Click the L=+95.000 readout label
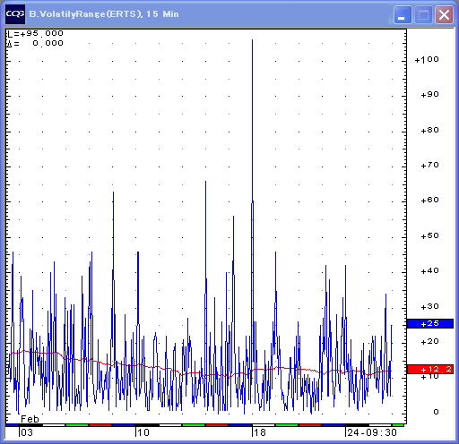Screen dimensions: 459x444 [x=35, y=33]
